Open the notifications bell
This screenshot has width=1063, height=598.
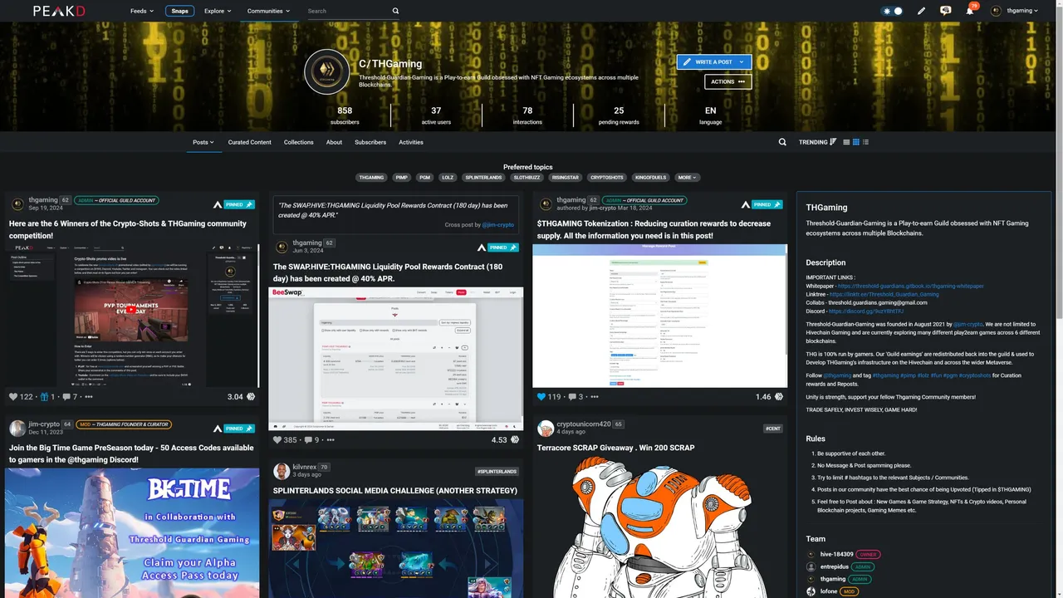[x=969, y=11]
